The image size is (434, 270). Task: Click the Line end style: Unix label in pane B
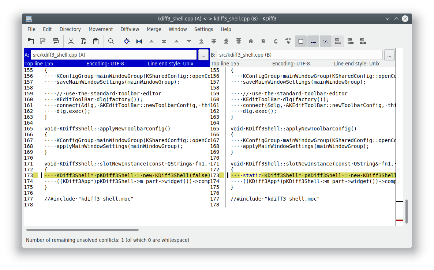click(356, 64)
